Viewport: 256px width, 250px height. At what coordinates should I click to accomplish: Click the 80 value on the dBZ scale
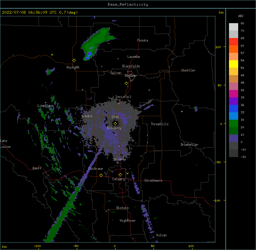(242, 23)
